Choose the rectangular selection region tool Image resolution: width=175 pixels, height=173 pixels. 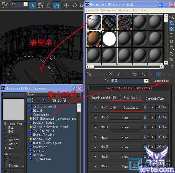49,5
